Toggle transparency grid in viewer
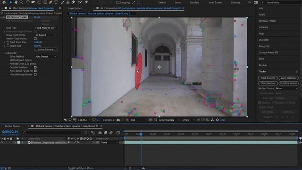Screen dimensions: 302x170 point(155,120)
